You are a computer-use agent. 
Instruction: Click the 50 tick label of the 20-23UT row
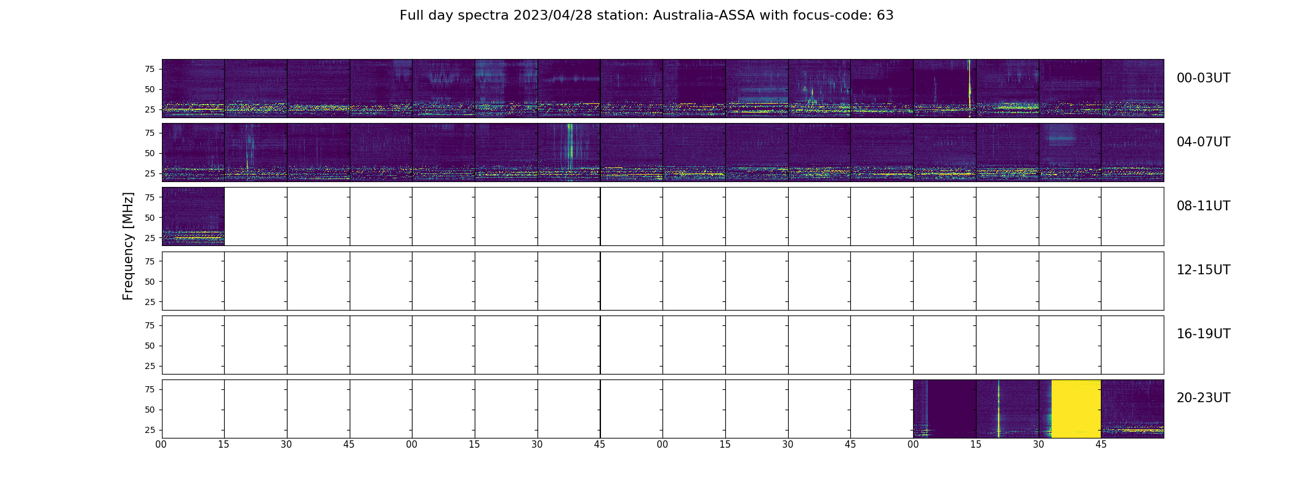tap(149, 410)
